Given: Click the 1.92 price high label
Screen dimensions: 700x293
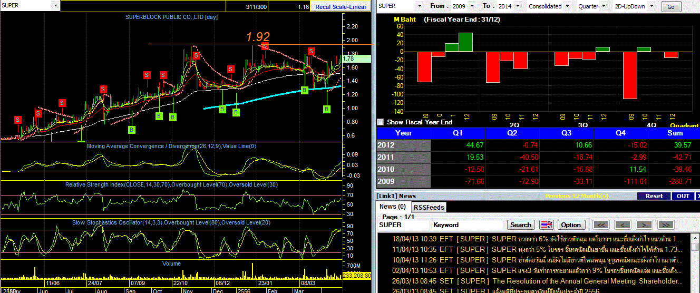Looking at the screenshot, I should (x=258, y=36).
